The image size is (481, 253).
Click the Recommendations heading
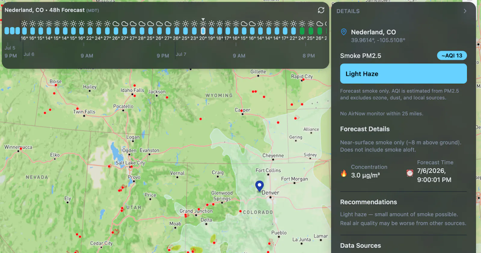[x=369, y=202]
